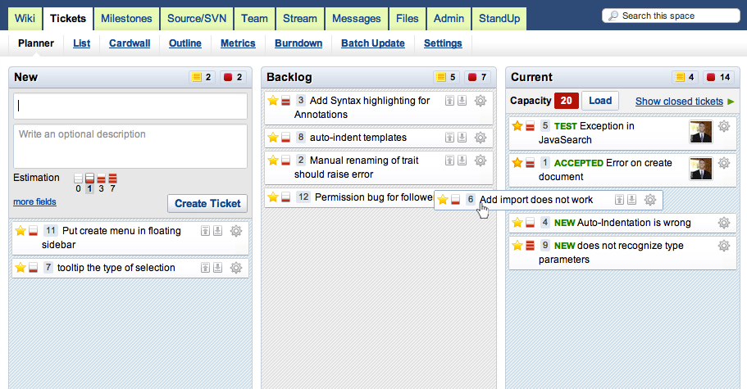The width and height of the screenshot is (747, 389).
Task: Open gear menu for ticket 7 tooltip
Action: click(x=236, y=268)
